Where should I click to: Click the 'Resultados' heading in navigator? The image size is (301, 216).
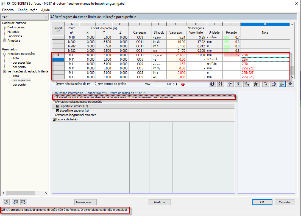(x=10, y=50)
